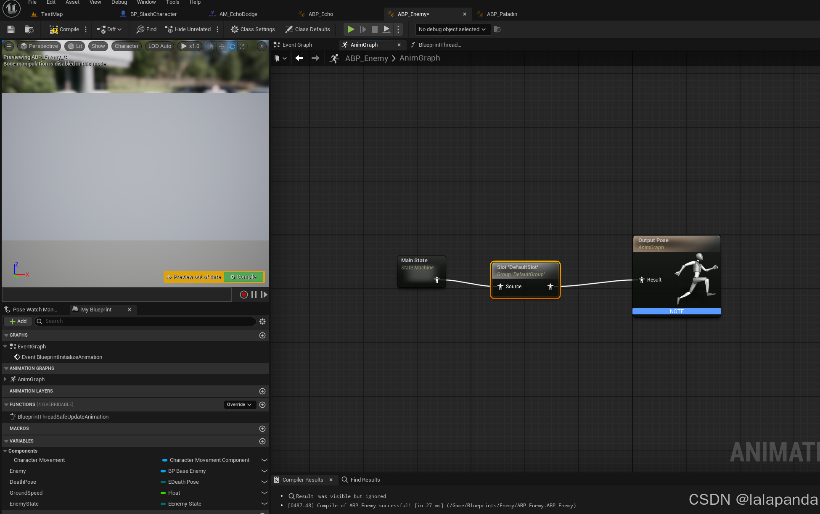Switch to the Event Graph tab
820x514 pixels.
[x=297, y=45]
